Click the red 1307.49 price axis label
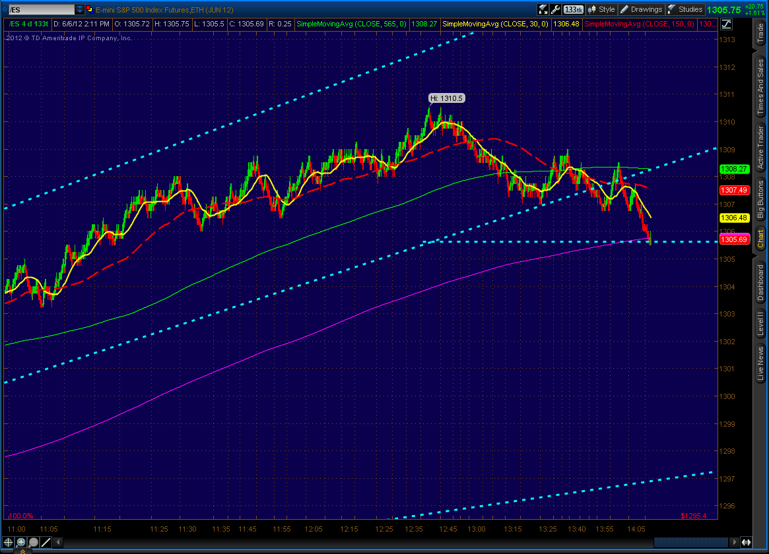Viewport: 769px width, 554px height. coord(734,190)
